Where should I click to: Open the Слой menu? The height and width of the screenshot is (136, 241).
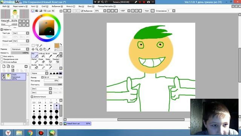click(x=45, y=6)
